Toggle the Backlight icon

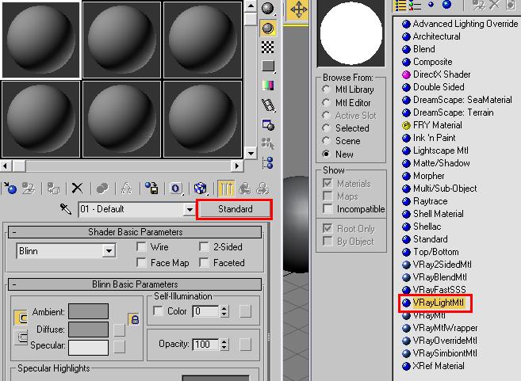[267, 29]
